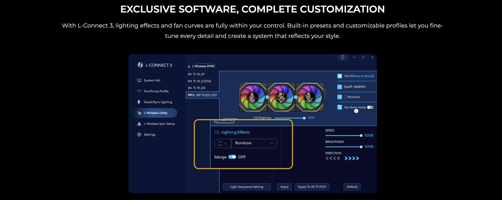Image resolution: width=502 pixels, height=200 pixels.
Task: Open the Quick/Sync Lighting page
Action: point(158,102)
